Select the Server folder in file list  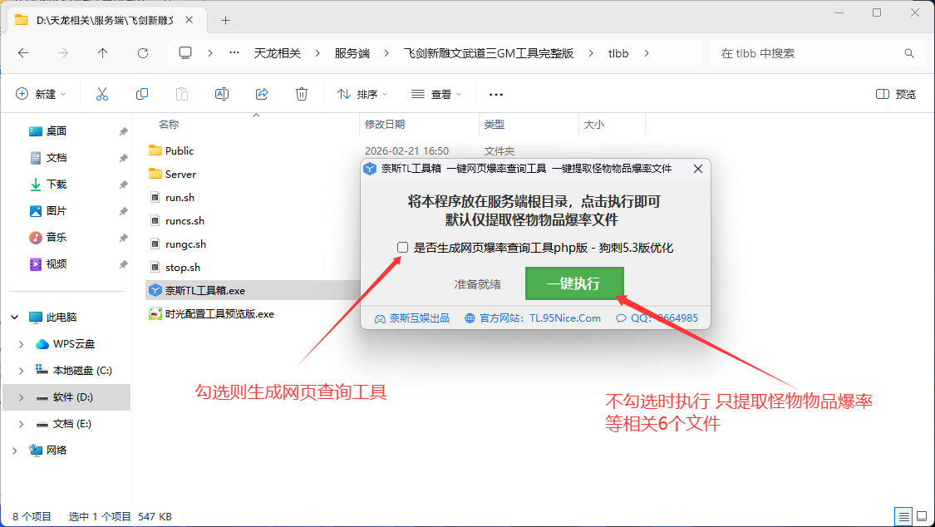180,174
